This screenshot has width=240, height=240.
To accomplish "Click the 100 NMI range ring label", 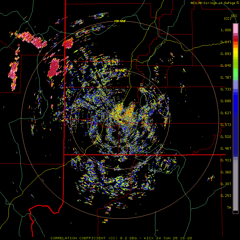I will coord(120,21).
